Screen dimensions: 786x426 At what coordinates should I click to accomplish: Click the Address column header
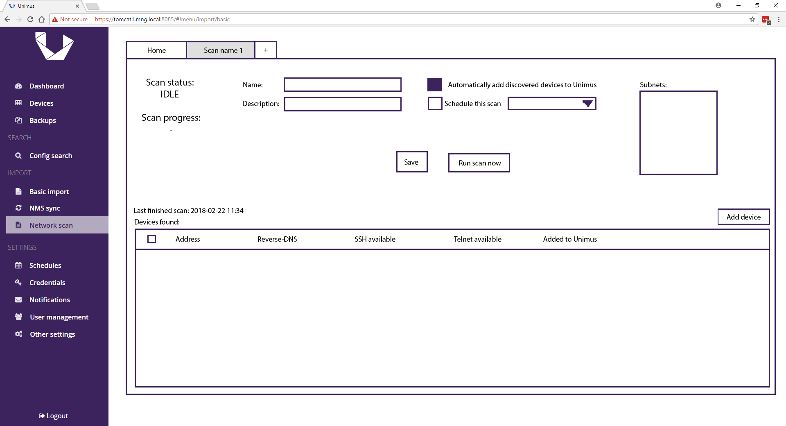pos(187,239)
